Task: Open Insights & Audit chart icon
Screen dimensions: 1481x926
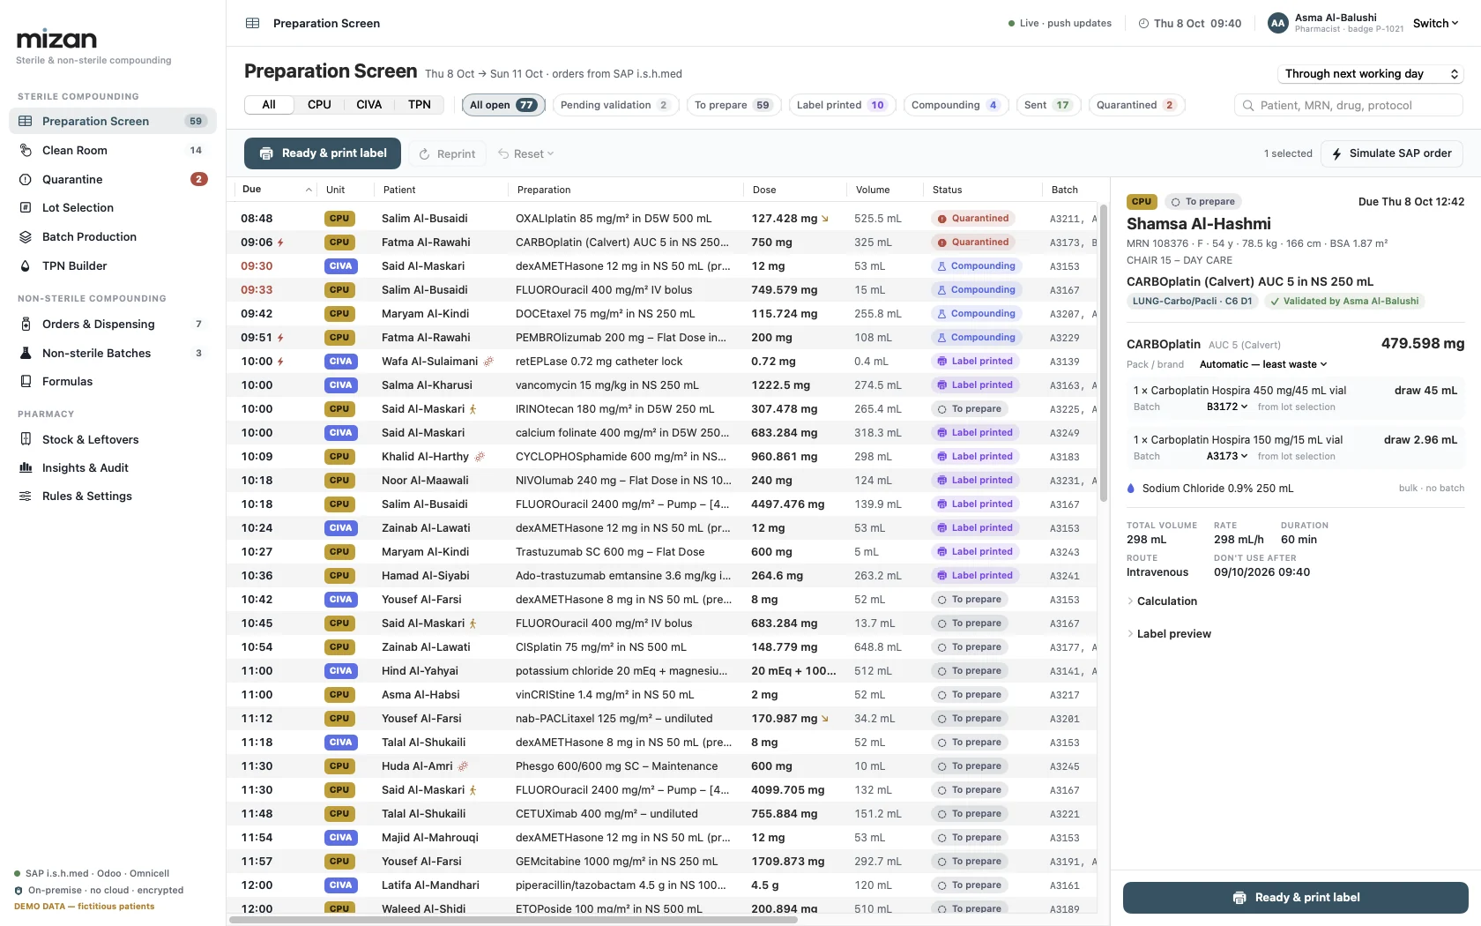Action: click(x=26, y=467)
